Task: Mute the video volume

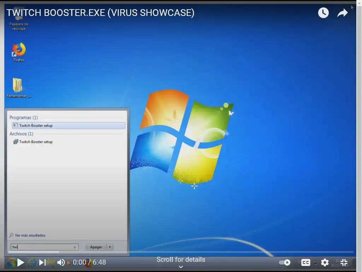Action: tap(61, 262)
